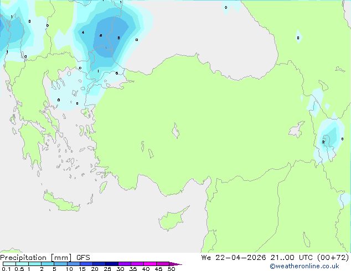Click the '21..00 UTC' time text
Viewport: 351px width, 271px height.
pyautogui.click(x=291, y=258)
